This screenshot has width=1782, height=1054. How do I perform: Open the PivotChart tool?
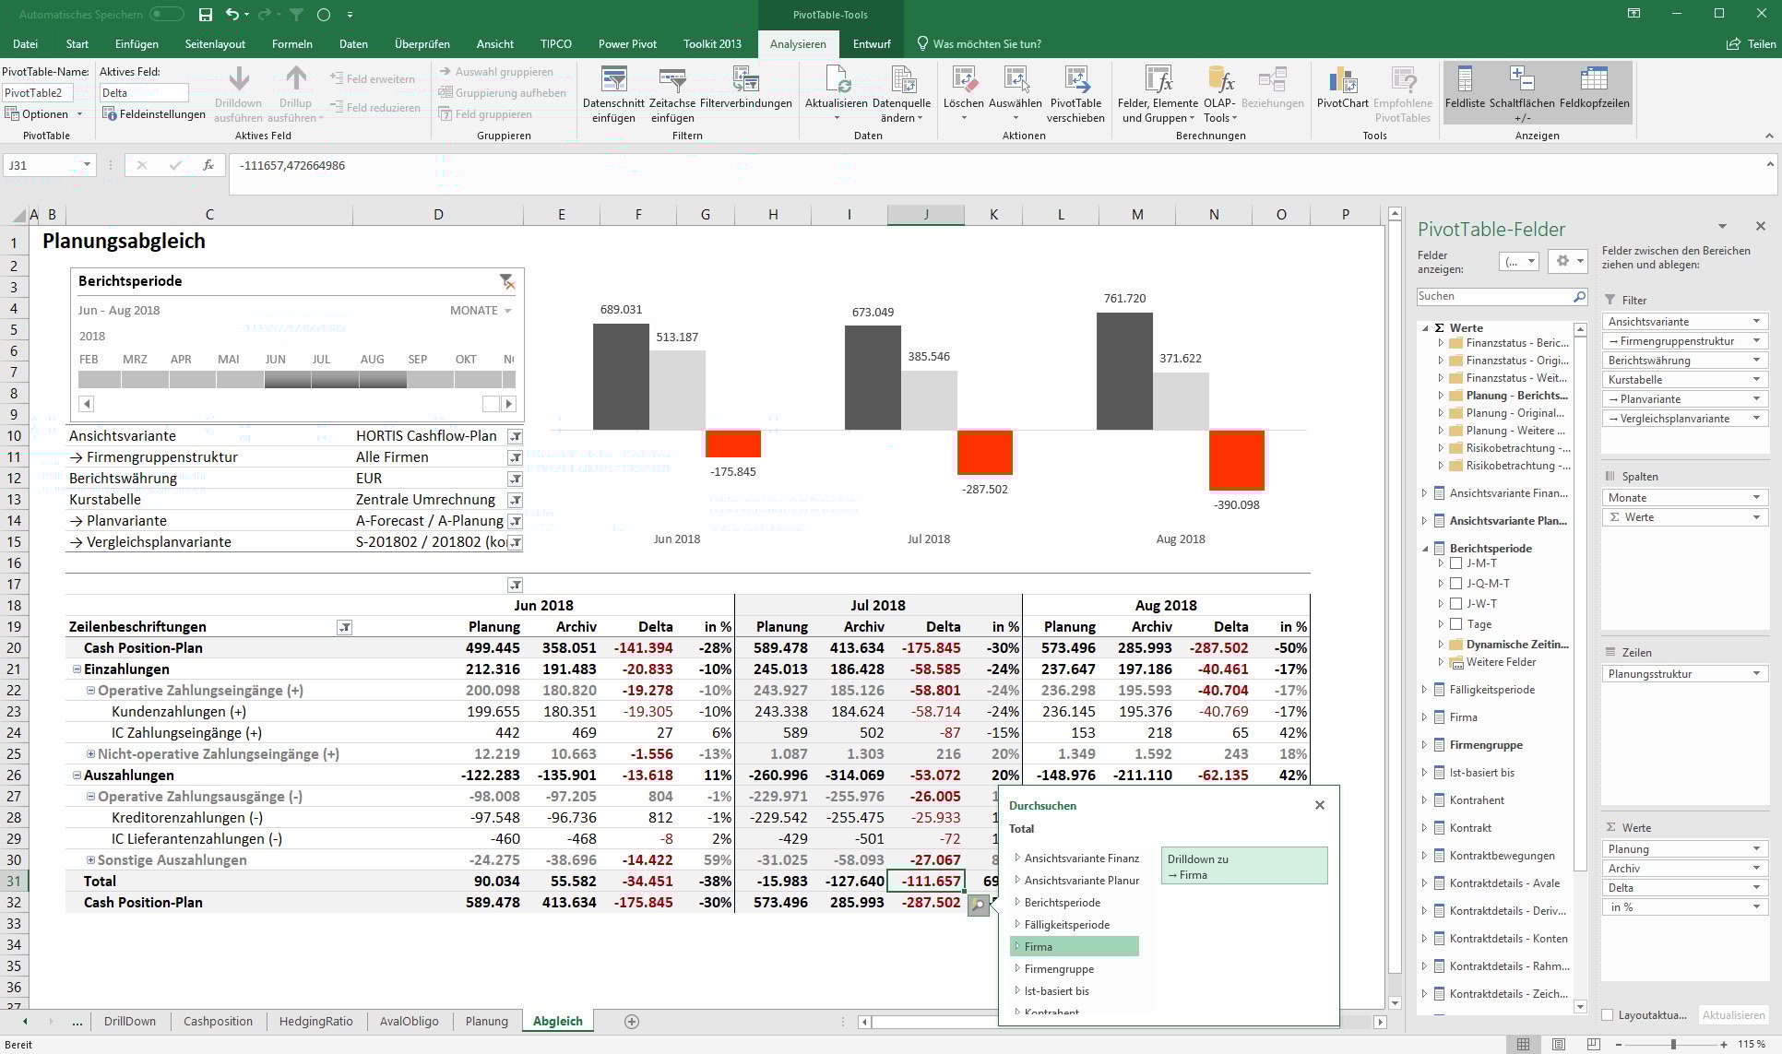[1342, 80]
